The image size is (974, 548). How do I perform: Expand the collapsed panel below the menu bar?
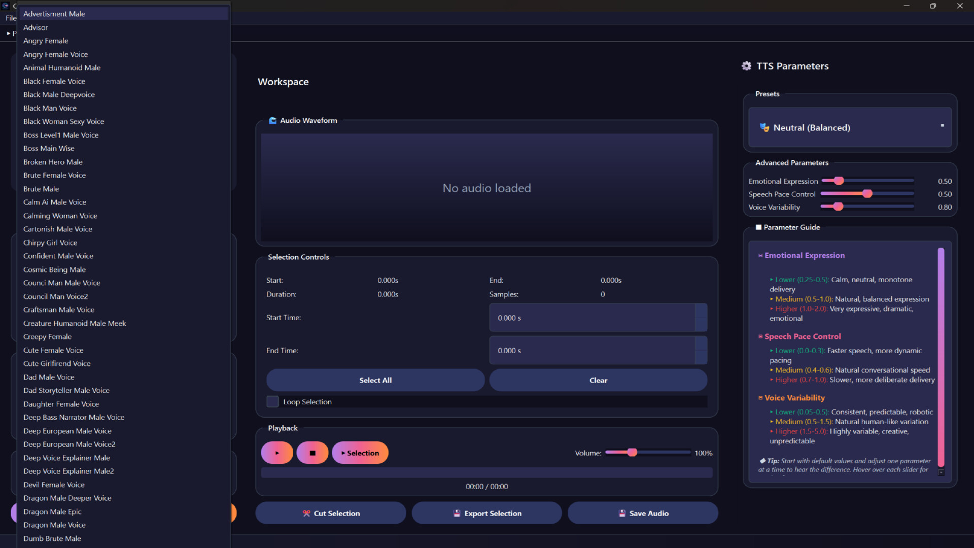(9, 33)
